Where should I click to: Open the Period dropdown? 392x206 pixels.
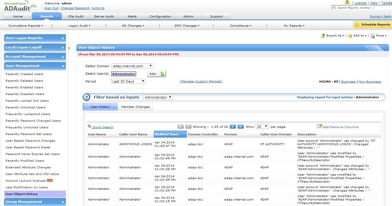pos(129,81)
